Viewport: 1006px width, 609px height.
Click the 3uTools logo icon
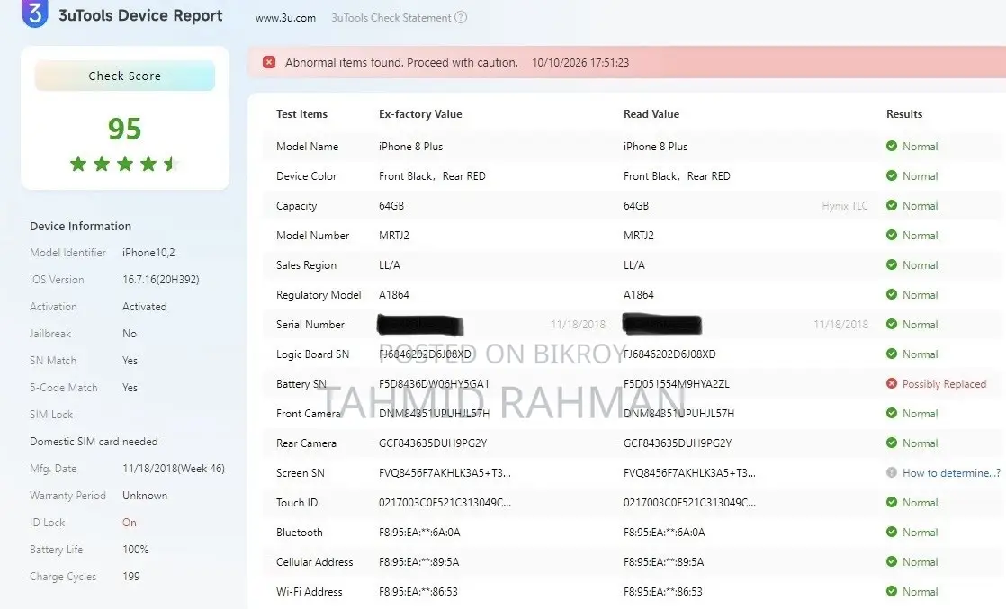tap(35, 13)
